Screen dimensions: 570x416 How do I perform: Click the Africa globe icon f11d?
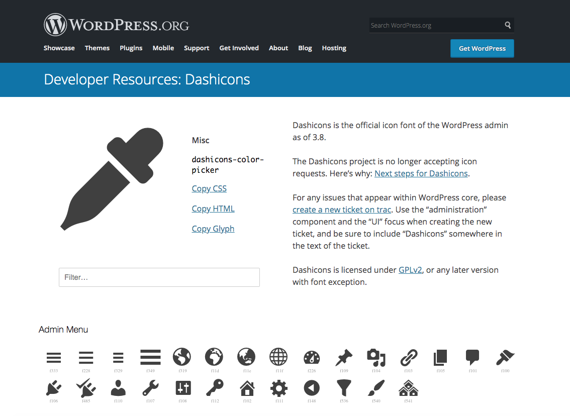214,357
